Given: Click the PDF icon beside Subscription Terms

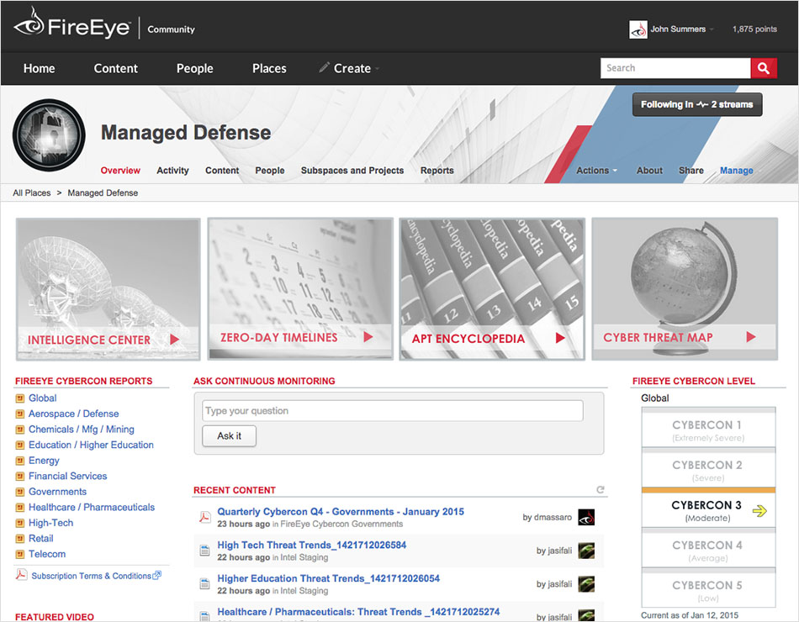Looking at the screenshot, I should [x=21, y=575].
